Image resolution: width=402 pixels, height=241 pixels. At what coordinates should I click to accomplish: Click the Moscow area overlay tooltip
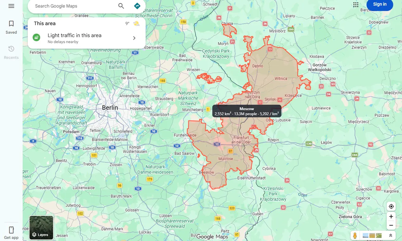pos(247,111)
